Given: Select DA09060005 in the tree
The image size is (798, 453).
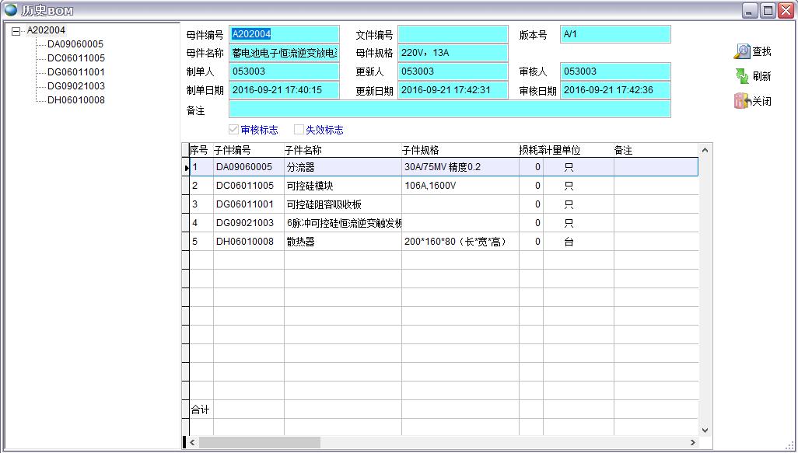Looking at the screenshot, I should [75, 44].
